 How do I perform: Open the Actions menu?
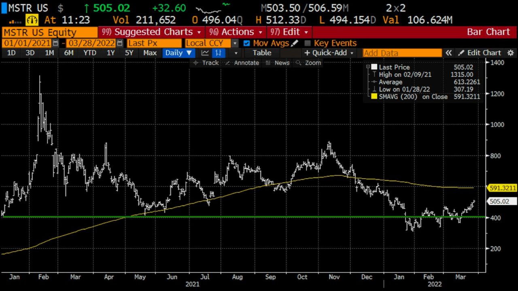click(236, 32)
